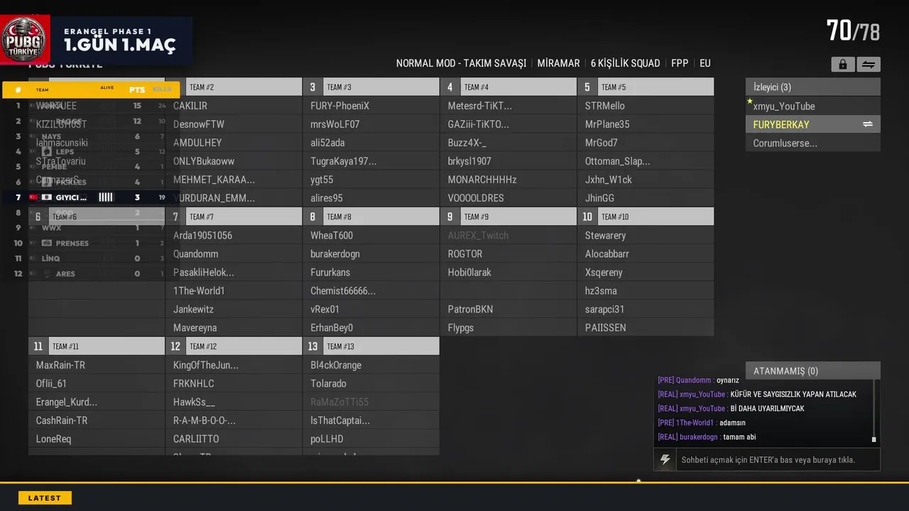909x511 pixels.
Task: Click the chat log scrollbar handle
Action: coord(874,439)
